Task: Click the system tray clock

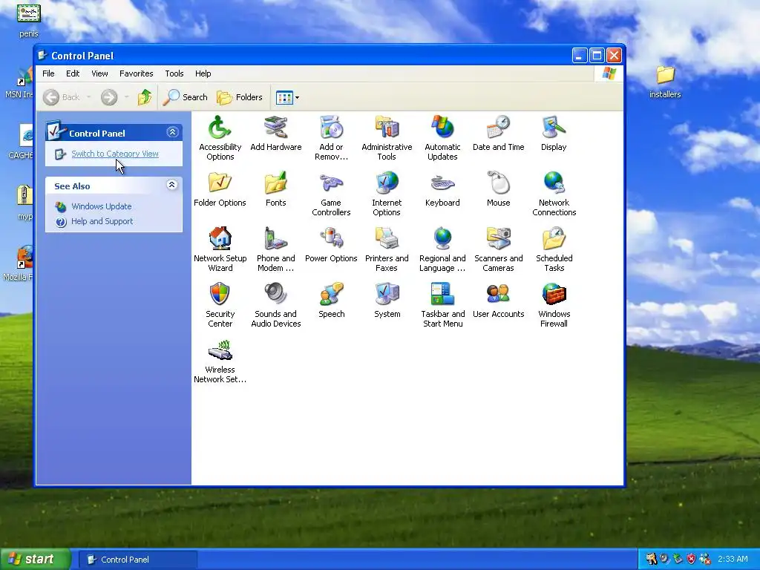Action: [x=733, y=560]
